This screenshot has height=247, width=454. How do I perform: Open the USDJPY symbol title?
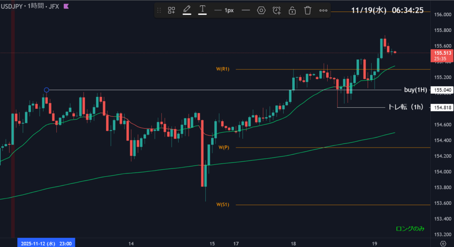(14, 7)
